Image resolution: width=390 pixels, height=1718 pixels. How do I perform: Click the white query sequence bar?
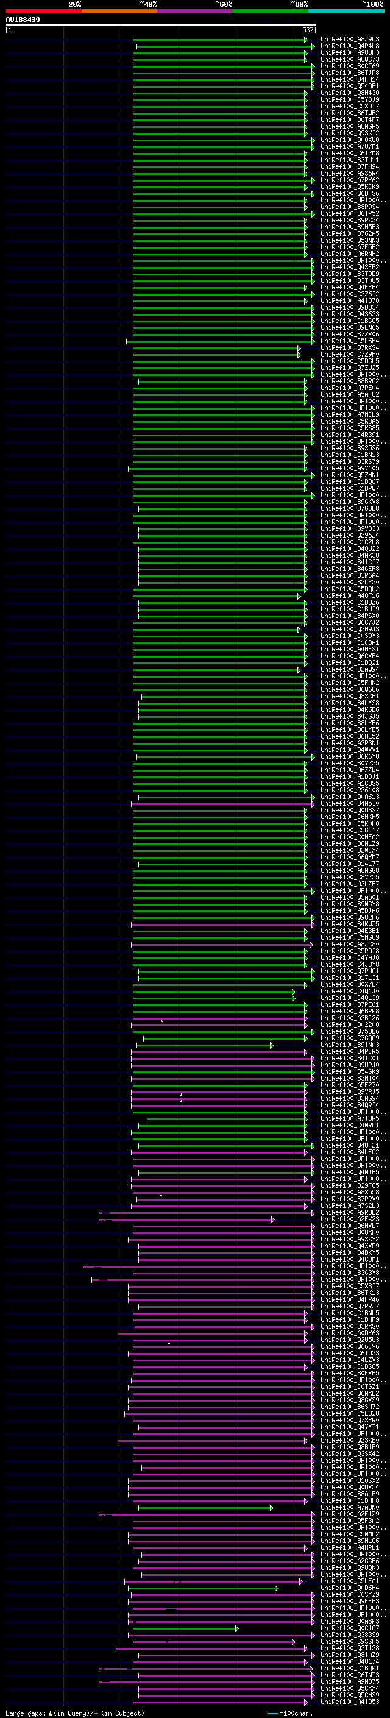click(161, 26)
